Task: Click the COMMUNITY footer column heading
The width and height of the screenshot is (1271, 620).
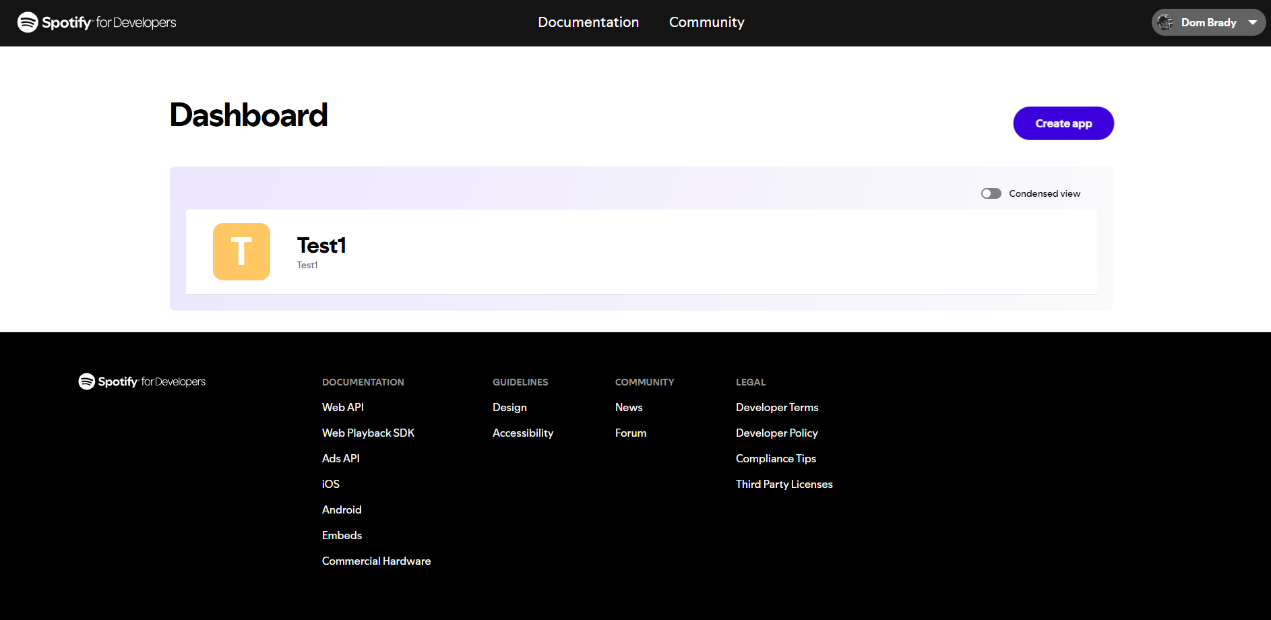Action: tap(644, 382)
